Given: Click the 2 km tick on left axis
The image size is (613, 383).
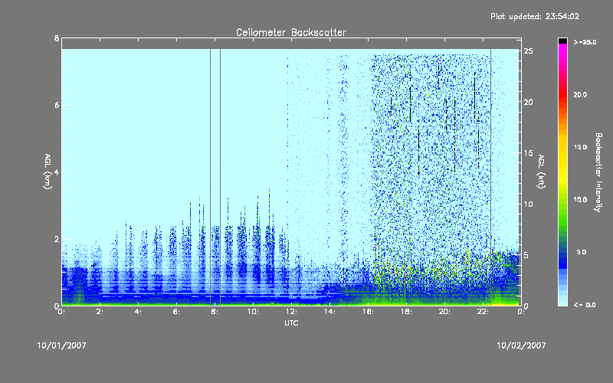Looking at the screenshot, I should point(57,239).
